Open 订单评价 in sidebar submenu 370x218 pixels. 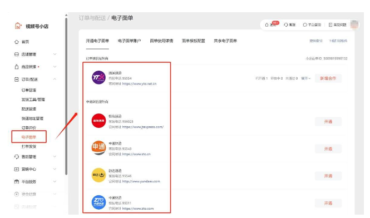pos(29,128)
